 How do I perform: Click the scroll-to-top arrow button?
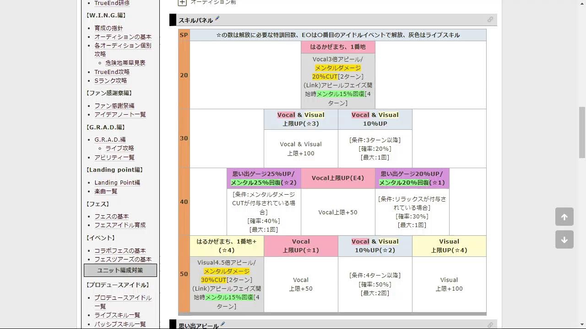click(x=564, y=217)
